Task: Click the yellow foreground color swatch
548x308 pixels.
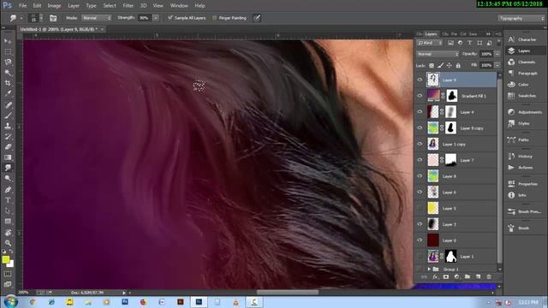Action: click(x=5, y=259)
